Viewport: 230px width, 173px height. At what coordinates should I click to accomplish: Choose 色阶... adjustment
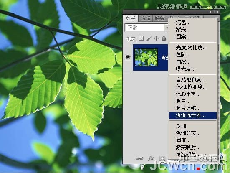[193, 54]
